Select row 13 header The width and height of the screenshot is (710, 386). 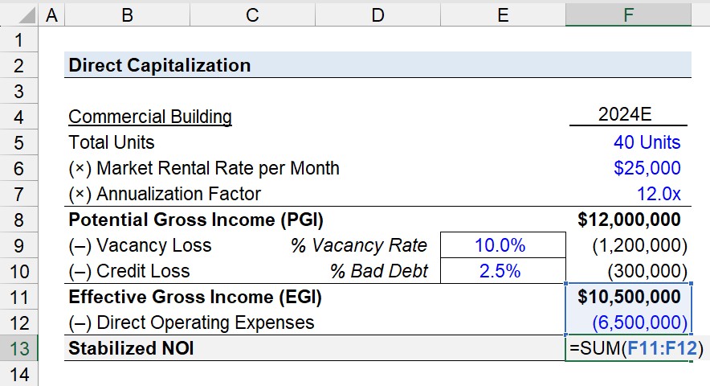pyautogui.click(x=19, y=348)
